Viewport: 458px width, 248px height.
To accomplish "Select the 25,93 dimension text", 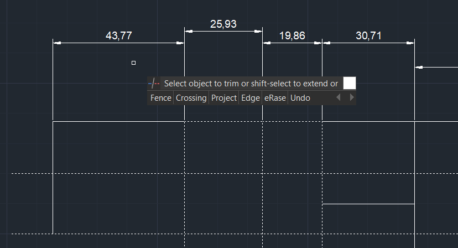I will tap(223, 24).
